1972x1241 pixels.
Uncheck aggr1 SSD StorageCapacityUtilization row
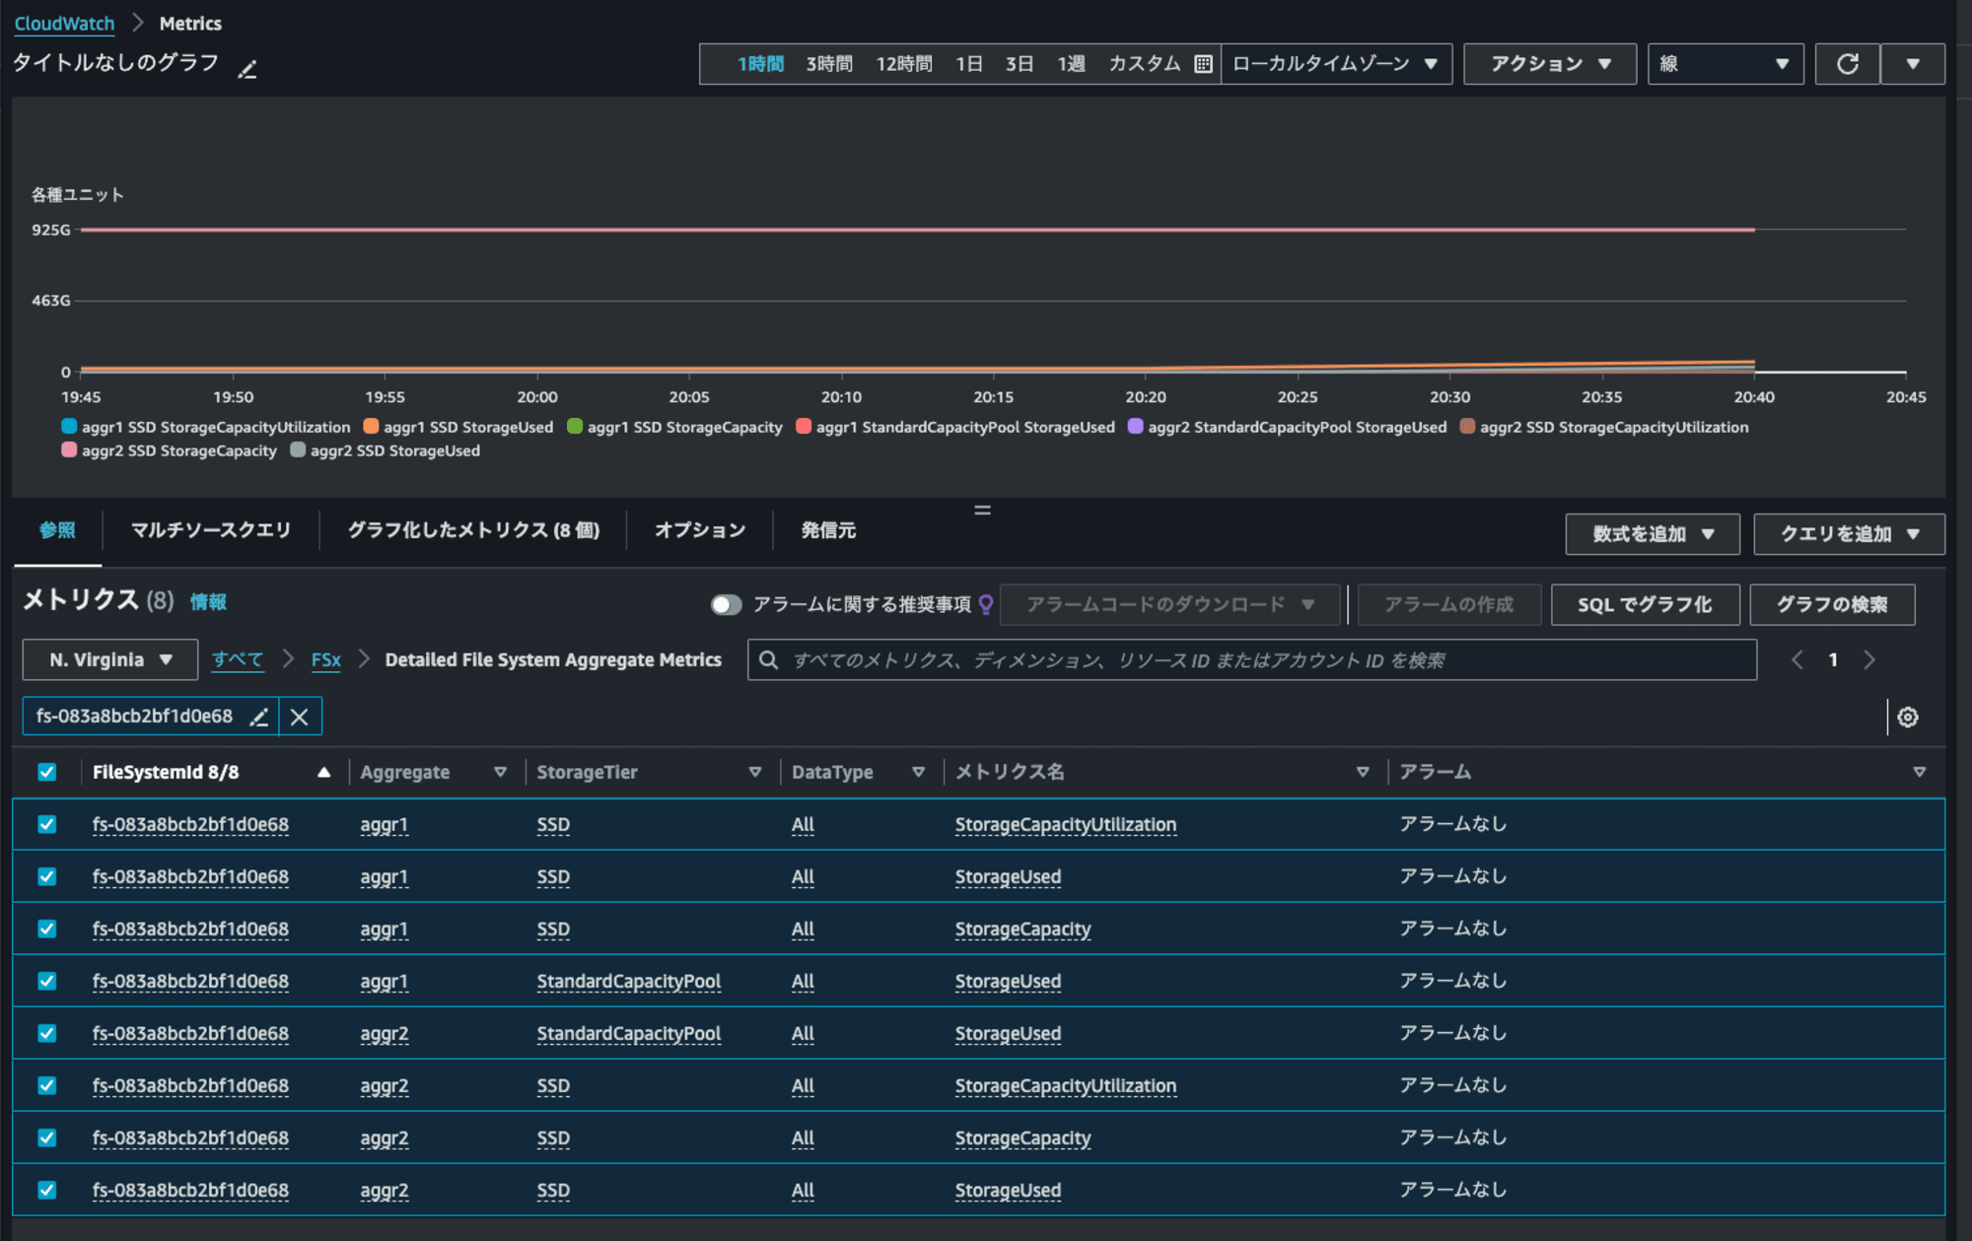point(46,824)
